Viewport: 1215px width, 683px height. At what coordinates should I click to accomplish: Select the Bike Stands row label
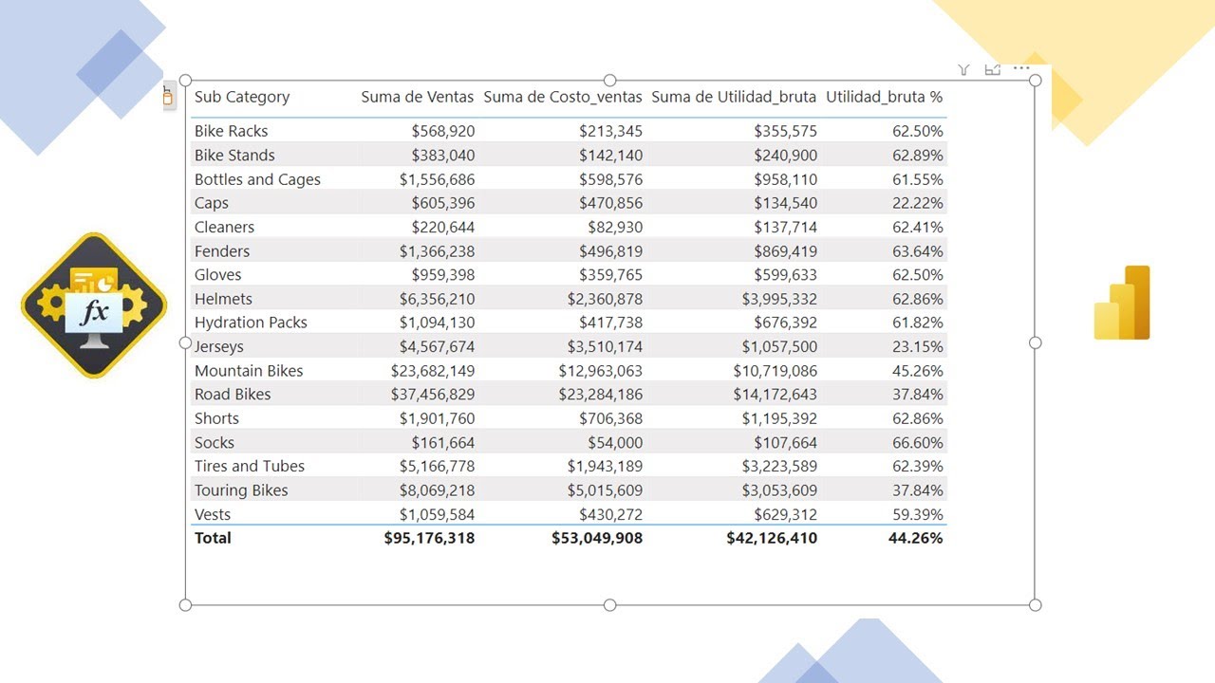tap(234, 156)
